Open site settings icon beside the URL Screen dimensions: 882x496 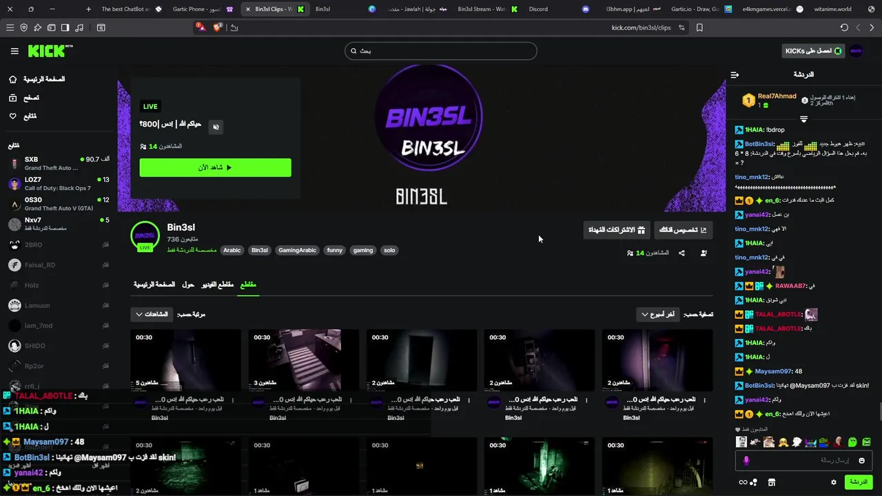point(681,28)
